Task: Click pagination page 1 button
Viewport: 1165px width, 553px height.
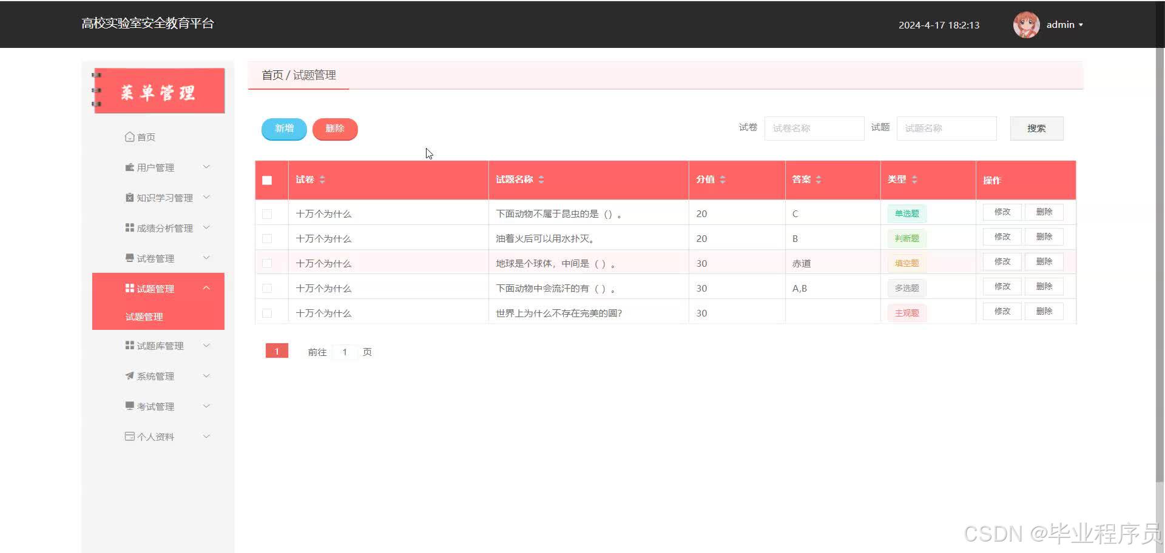Action: 277,351
